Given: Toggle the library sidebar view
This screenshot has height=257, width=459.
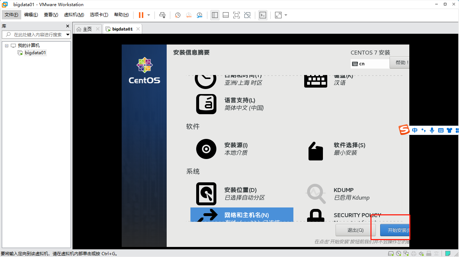Looking at the screenshot, I should pyautogui.click(x=215, y=15).
